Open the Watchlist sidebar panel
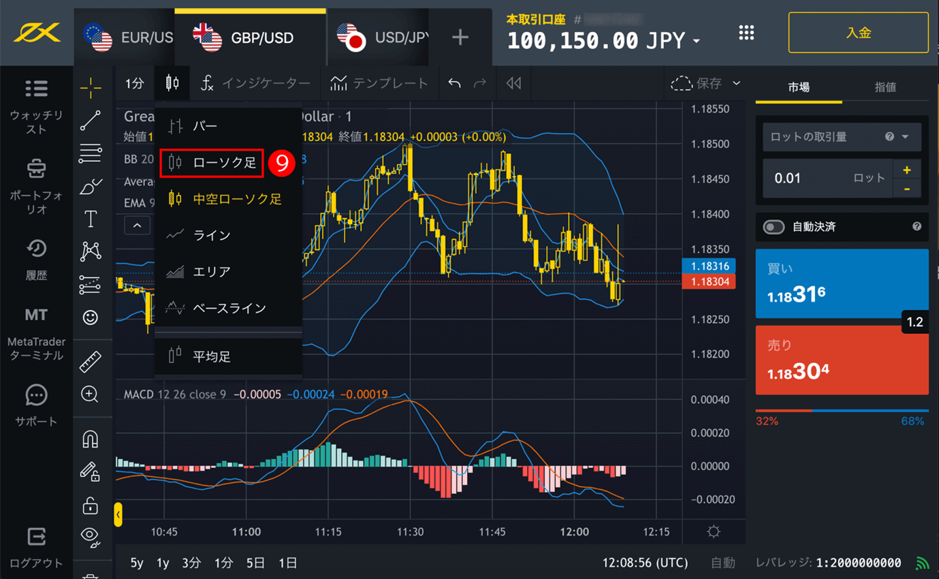 pos(36,107)
